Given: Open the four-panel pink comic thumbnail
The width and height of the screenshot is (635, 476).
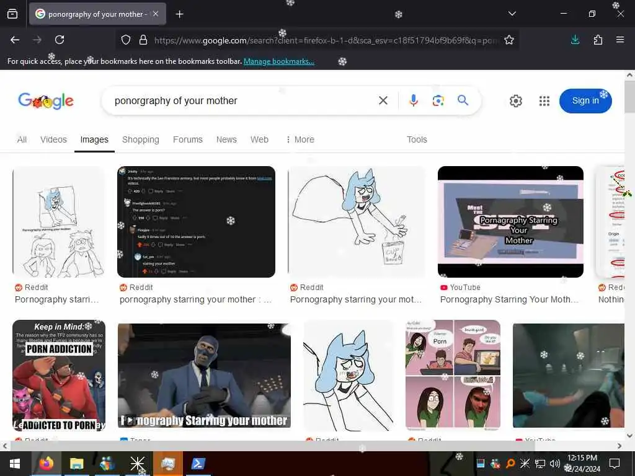Looking at the screenshot, I should 453,374.
